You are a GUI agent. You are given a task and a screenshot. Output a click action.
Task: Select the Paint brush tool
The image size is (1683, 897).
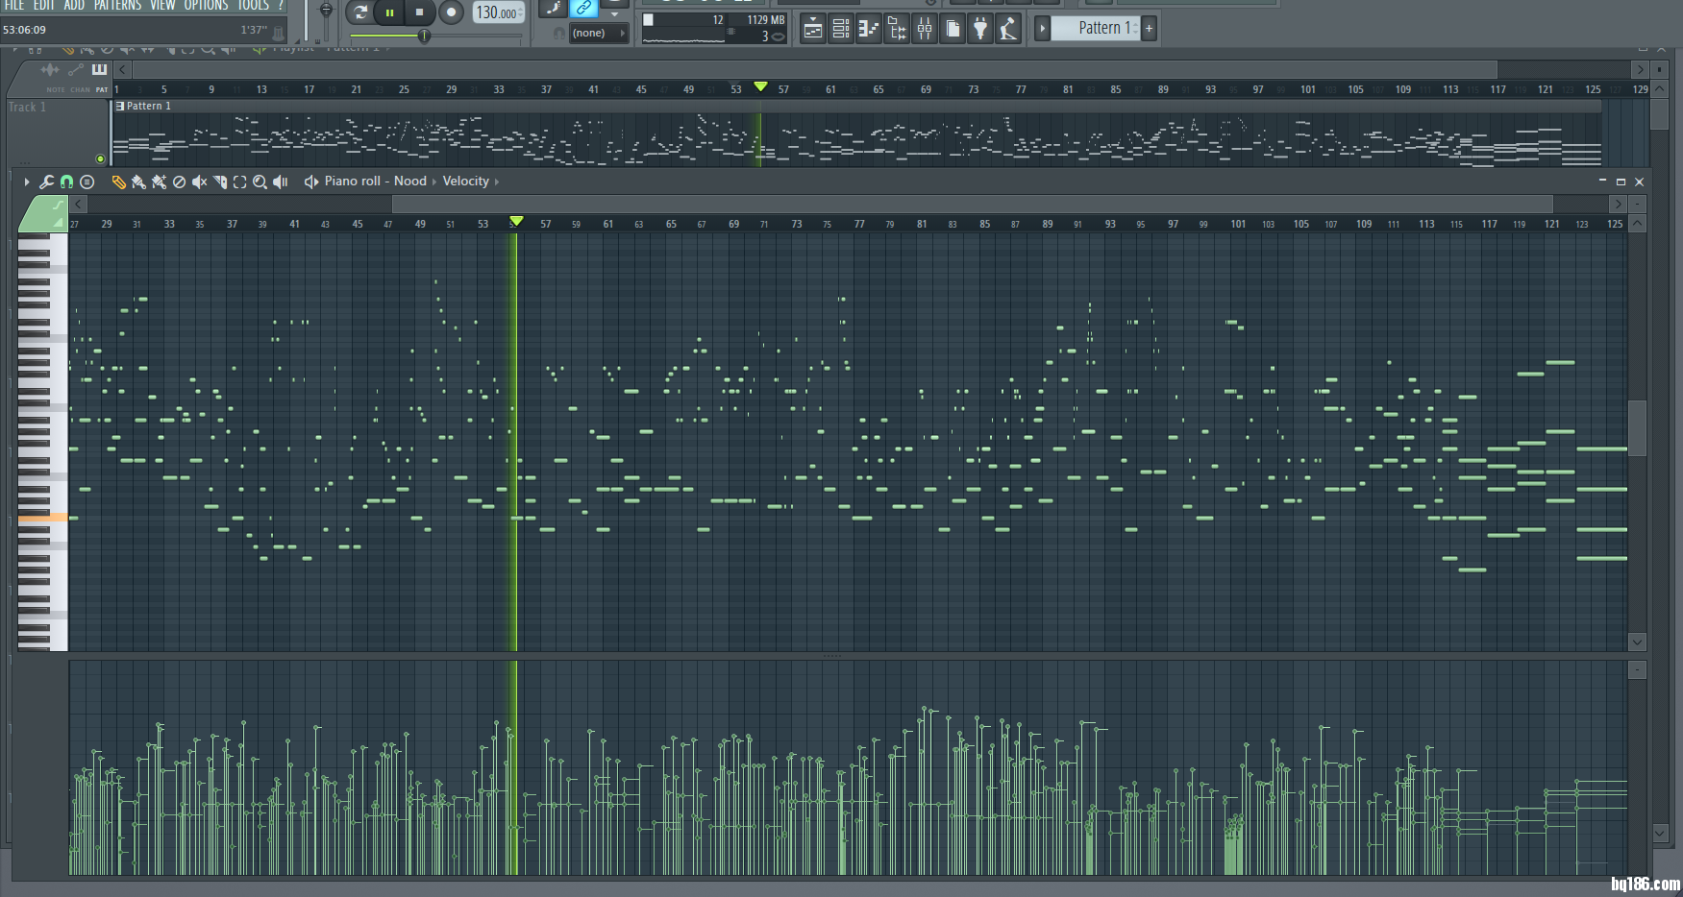pos(138,182)
